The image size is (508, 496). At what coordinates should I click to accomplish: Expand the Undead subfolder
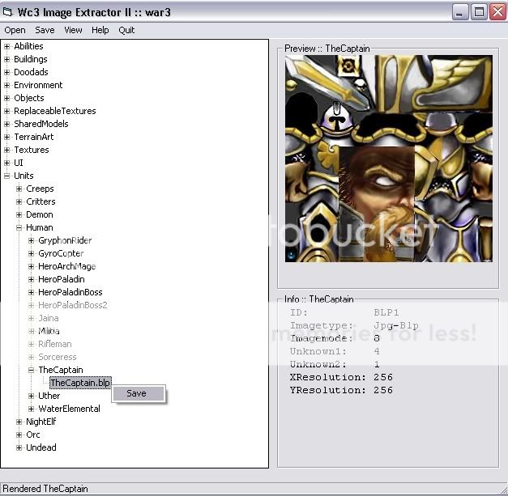19,447
